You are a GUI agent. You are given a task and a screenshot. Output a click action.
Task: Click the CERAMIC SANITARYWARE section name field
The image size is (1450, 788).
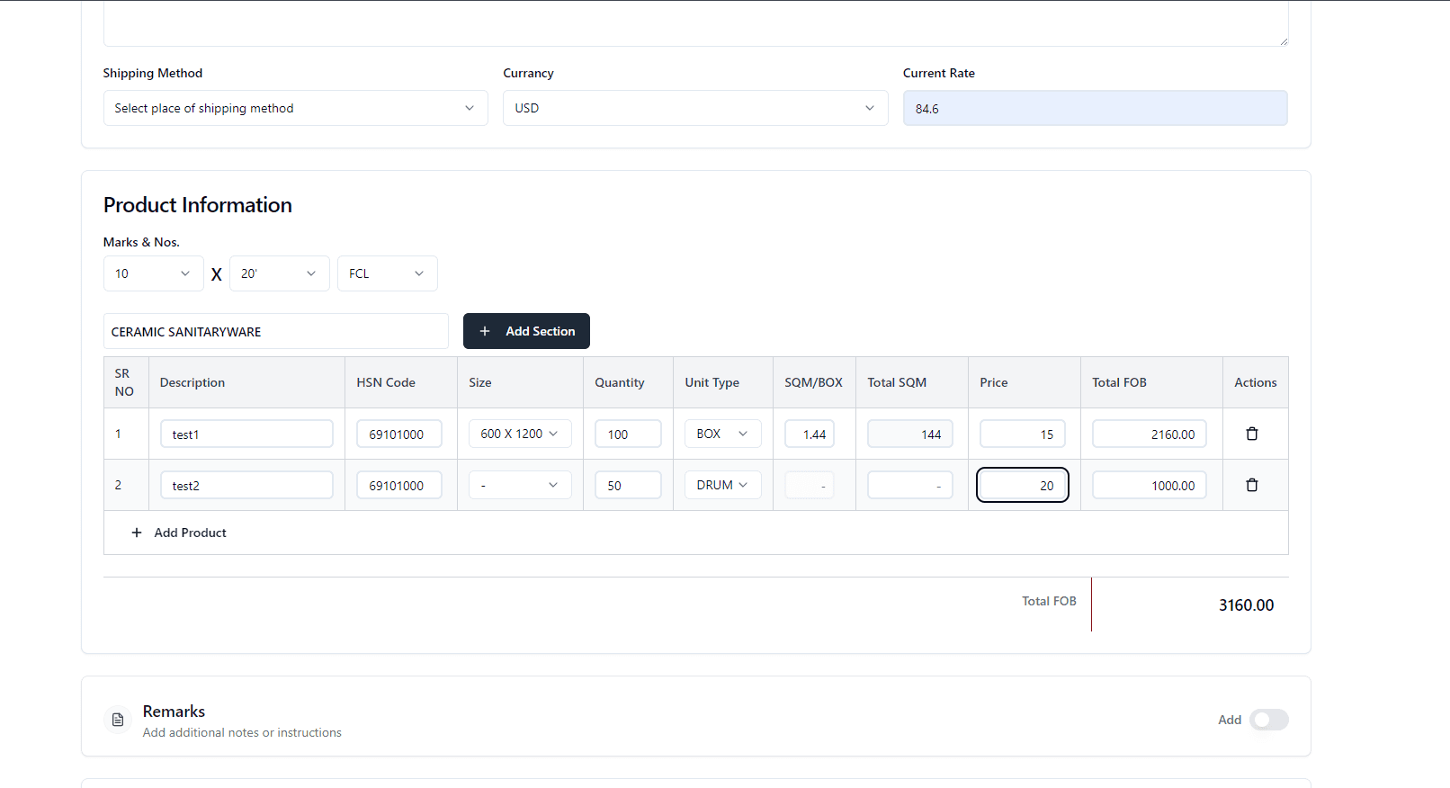click(x=275, y=331)
